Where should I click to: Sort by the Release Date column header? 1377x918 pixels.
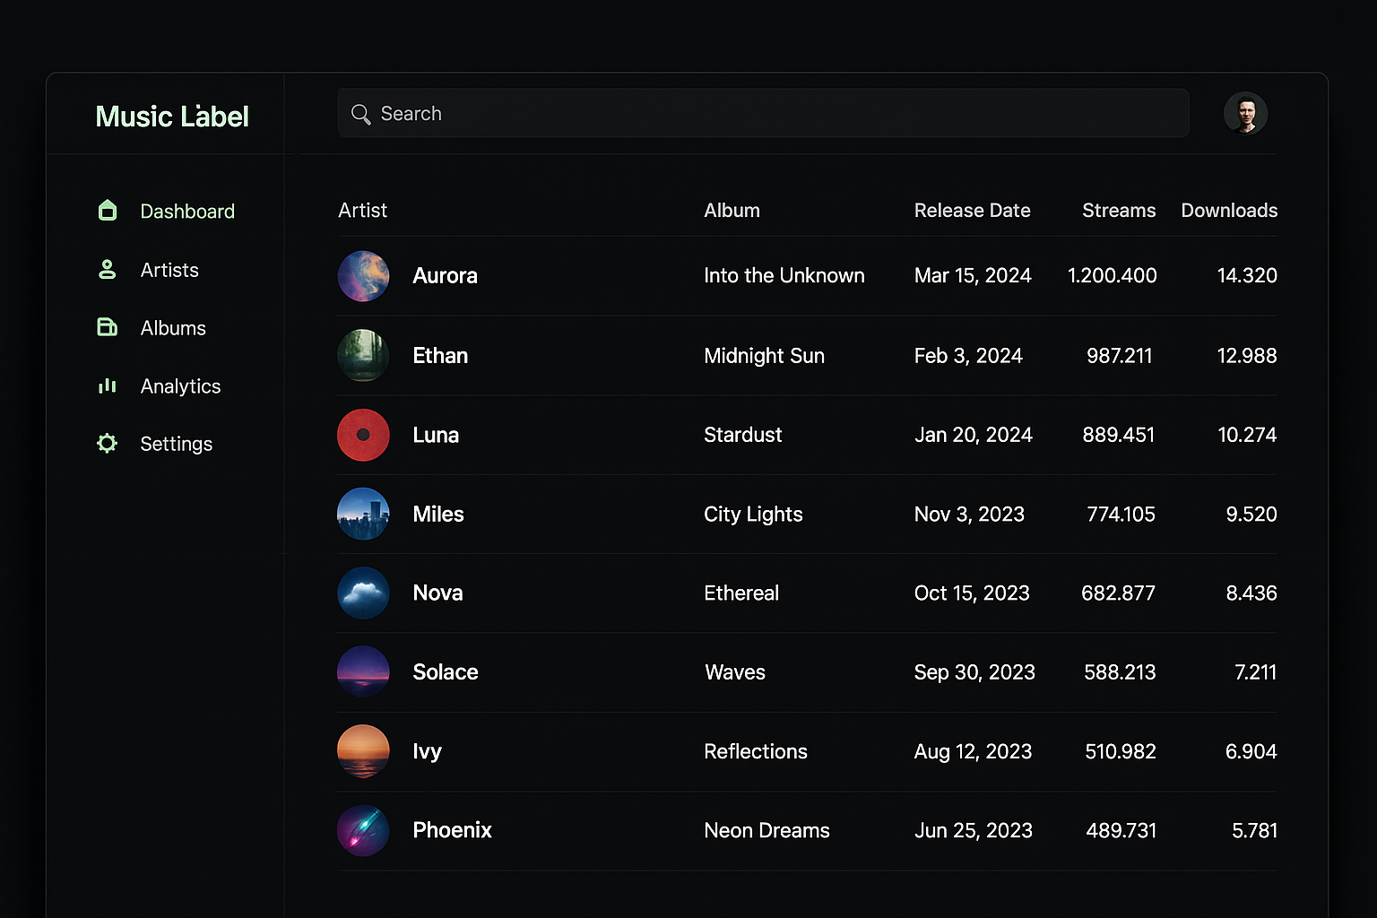pos(972,211)
